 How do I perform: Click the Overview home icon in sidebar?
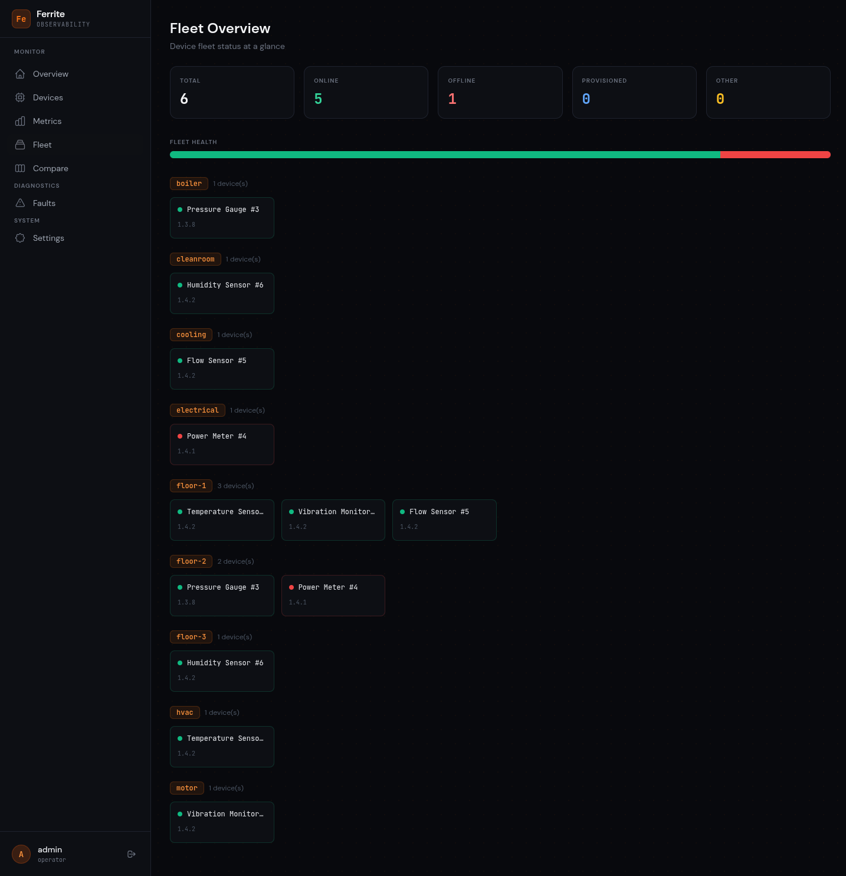(20, 74)
